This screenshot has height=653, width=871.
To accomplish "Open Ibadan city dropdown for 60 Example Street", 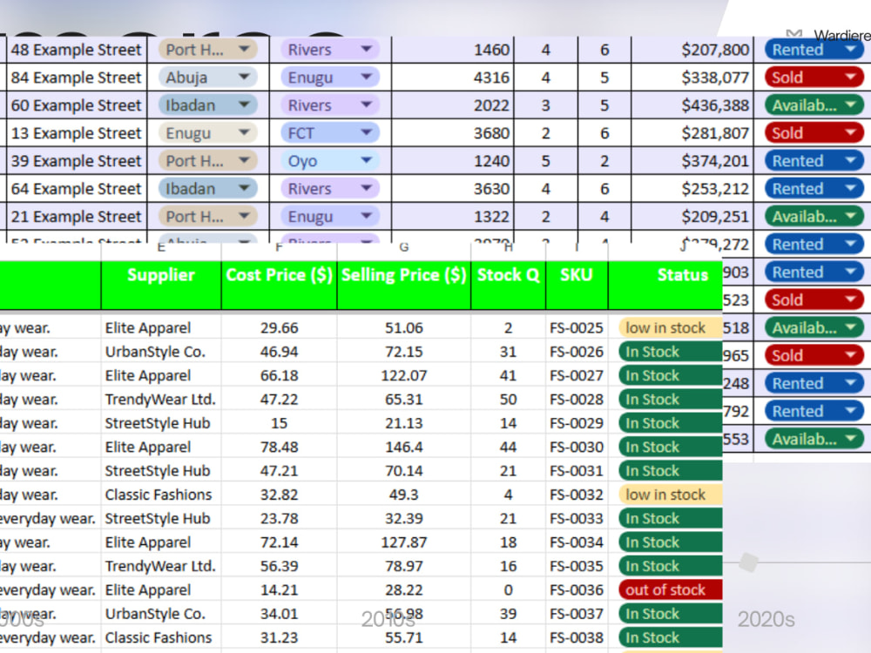I will pos(208,105).
